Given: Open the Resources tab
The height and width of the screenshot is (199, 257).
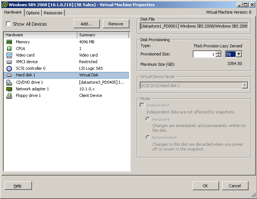Looking at the screenshot, I should (x=53, y=13).
